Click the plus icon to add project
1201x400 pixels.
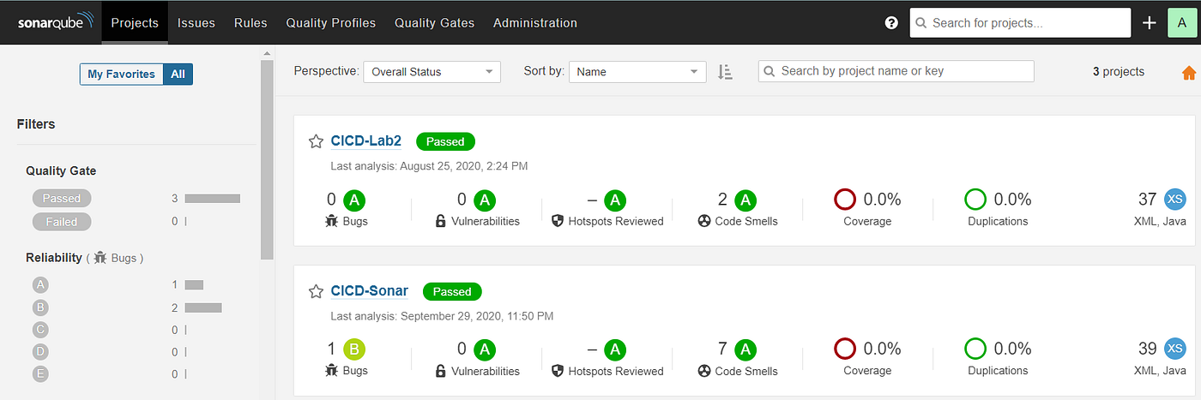1150,23
